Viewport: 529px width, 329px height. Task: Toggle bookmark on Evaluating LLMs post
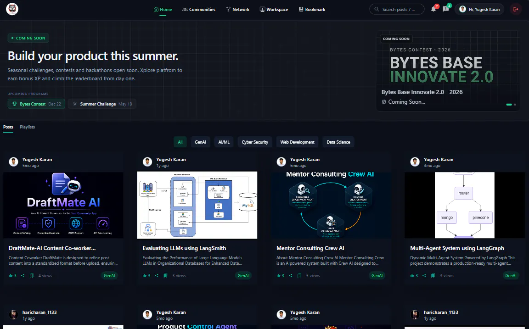tap(165, 276)
